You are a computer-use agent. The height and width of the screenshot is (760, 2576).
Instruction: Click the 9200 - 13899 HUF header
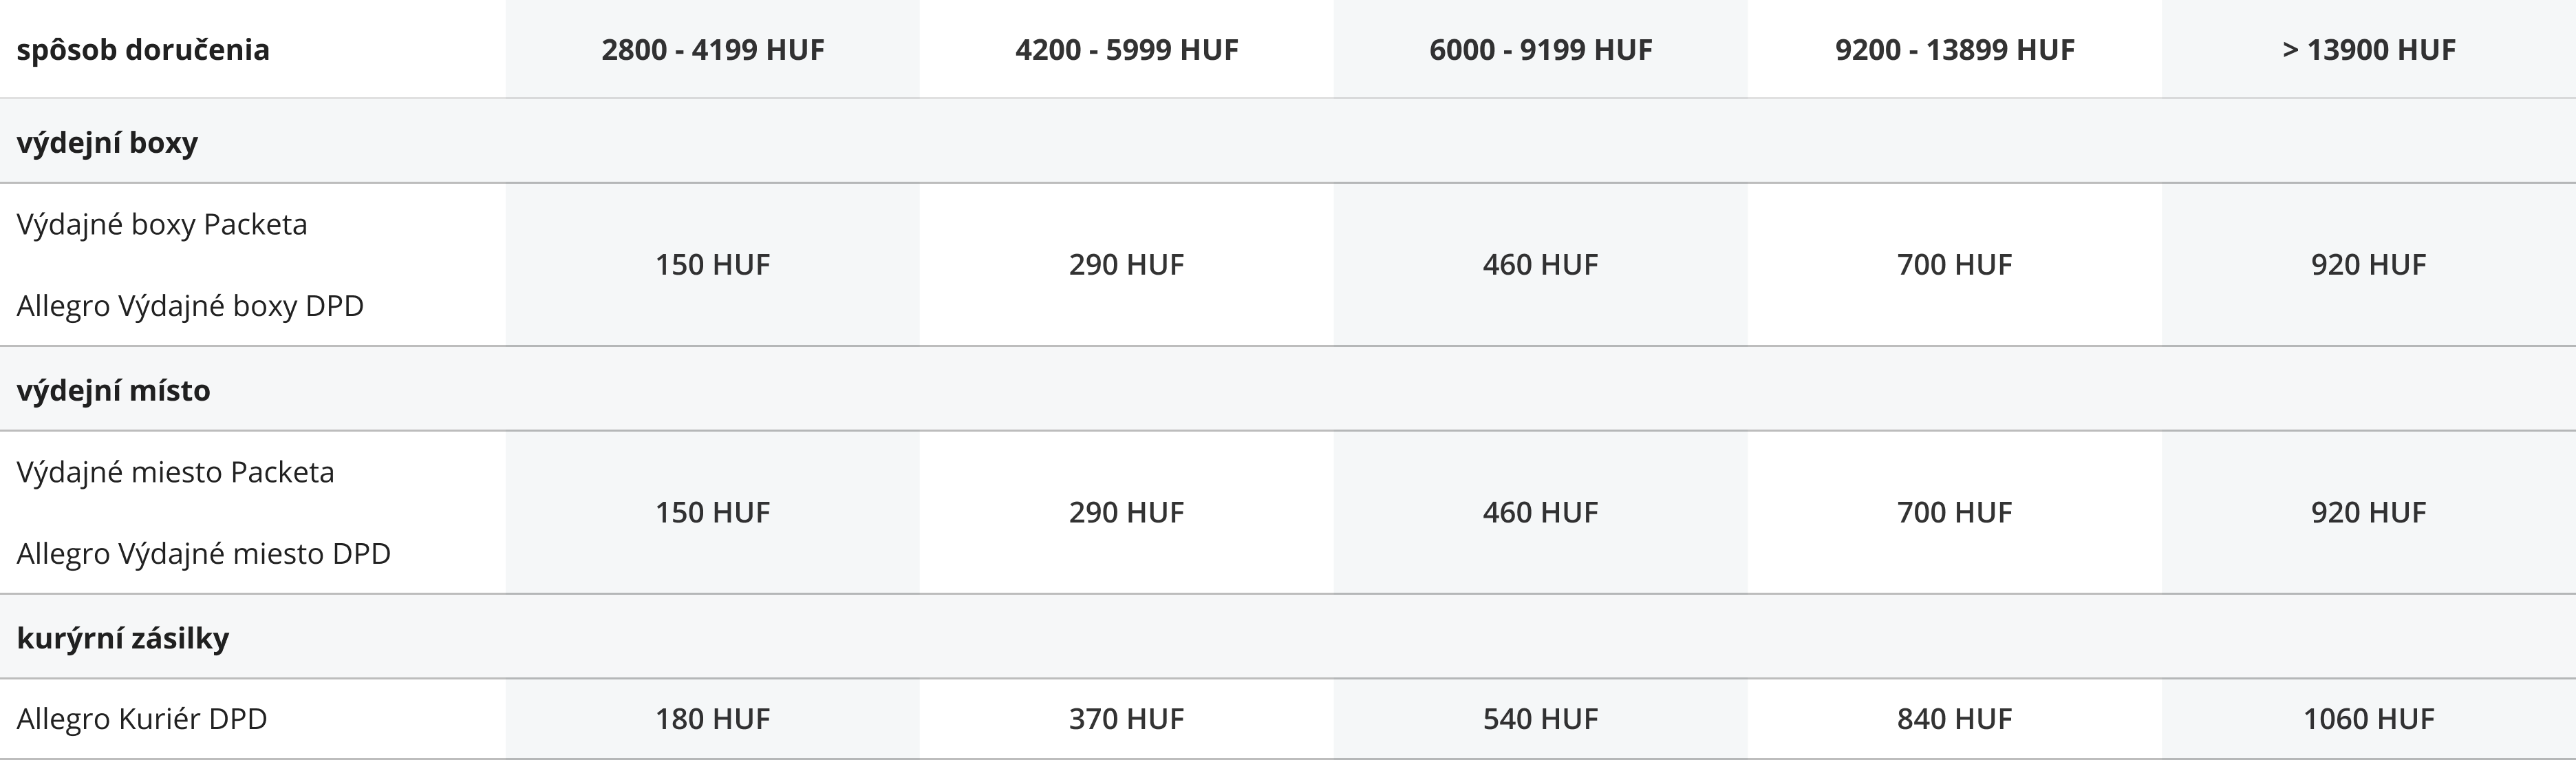pyautogui.click(x=1955, y=49)
